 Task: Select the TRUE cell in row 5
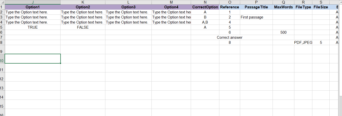point(32,27)
